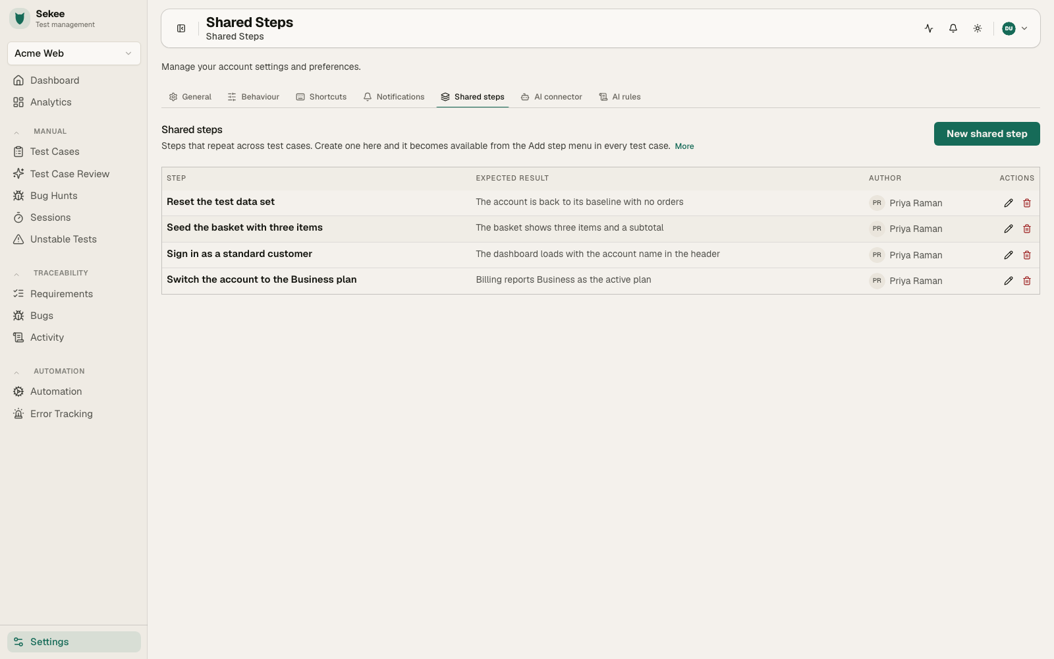Edit the Switch the account to Business plan step
This screenshot has width=1054, height=659.
pyautogui.click(x=1009, y=281)
